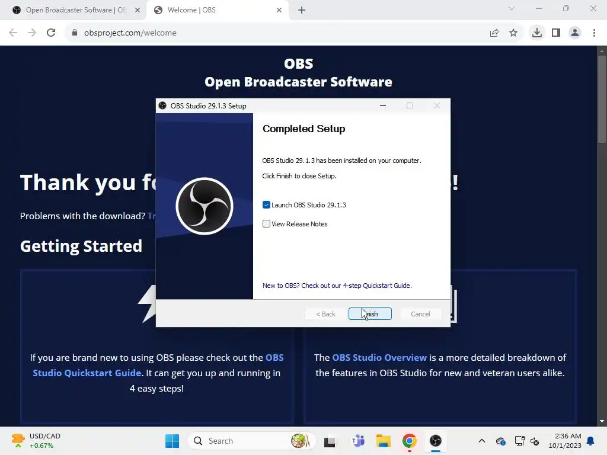Open the OBS Studio Overview link
607x455 pixels.
[379, 357]
